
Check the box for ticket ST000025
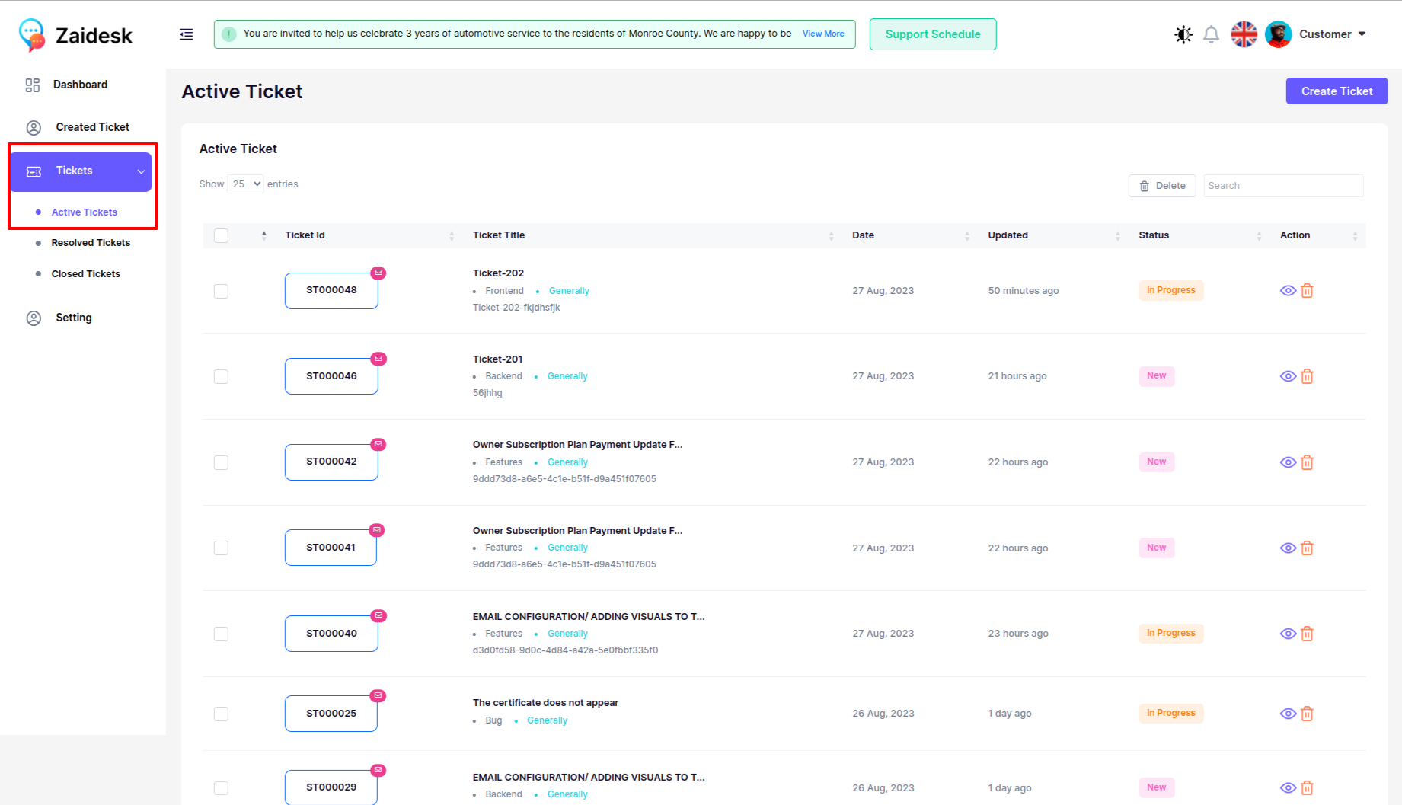(221, 714)
